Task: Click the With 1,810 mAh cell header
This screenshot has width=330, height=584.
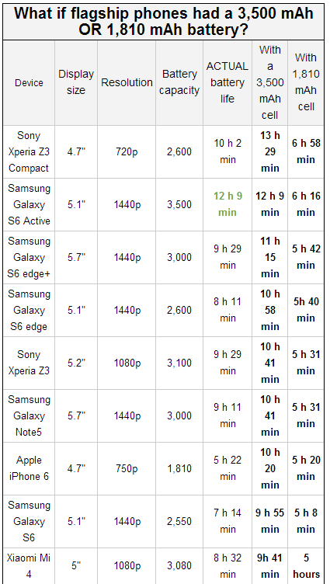Action: 306,82
